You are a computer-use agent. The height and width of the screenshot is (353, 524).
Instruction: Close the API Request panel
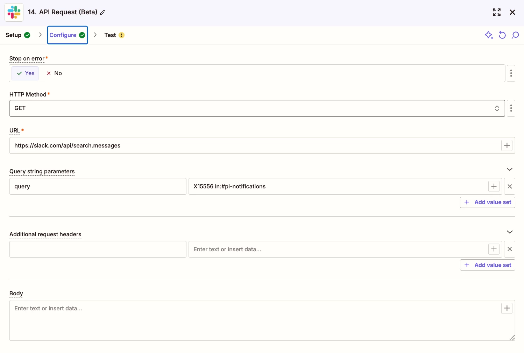(512, 12)
